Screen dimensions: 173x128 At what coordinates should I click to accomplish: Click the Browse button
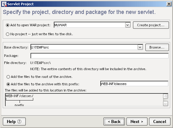(157, 47)
